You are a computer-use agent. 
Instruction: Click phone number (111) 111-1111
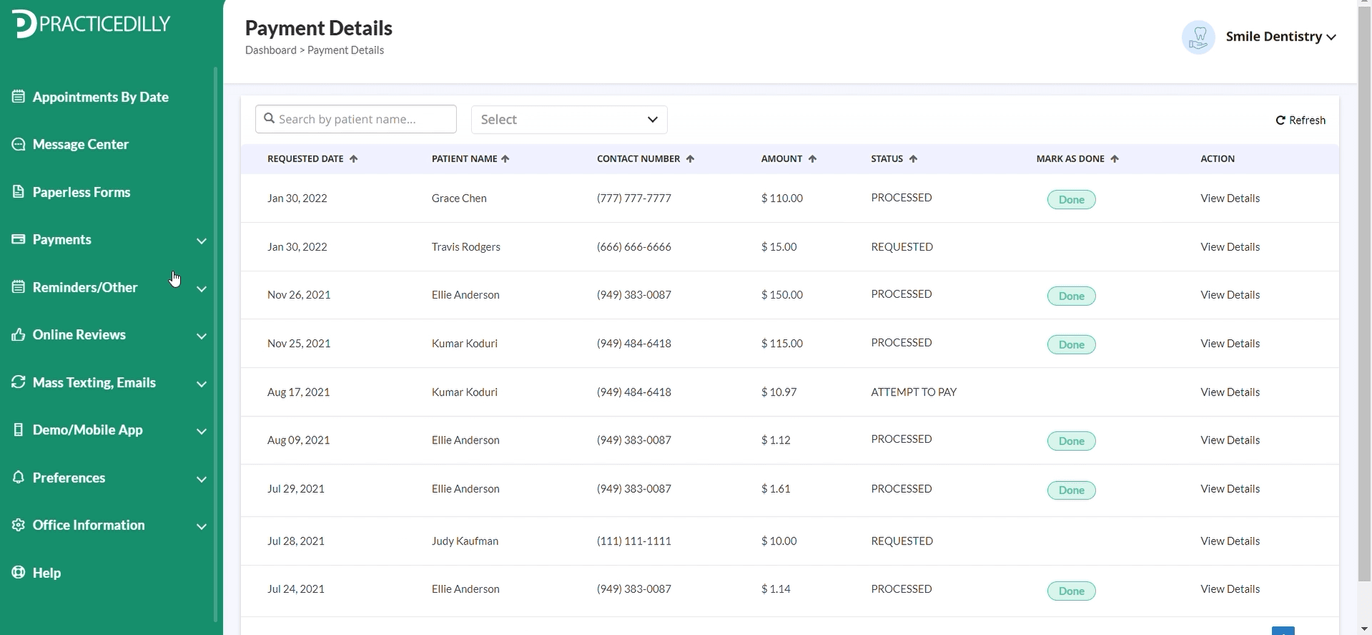coord(634,541)
